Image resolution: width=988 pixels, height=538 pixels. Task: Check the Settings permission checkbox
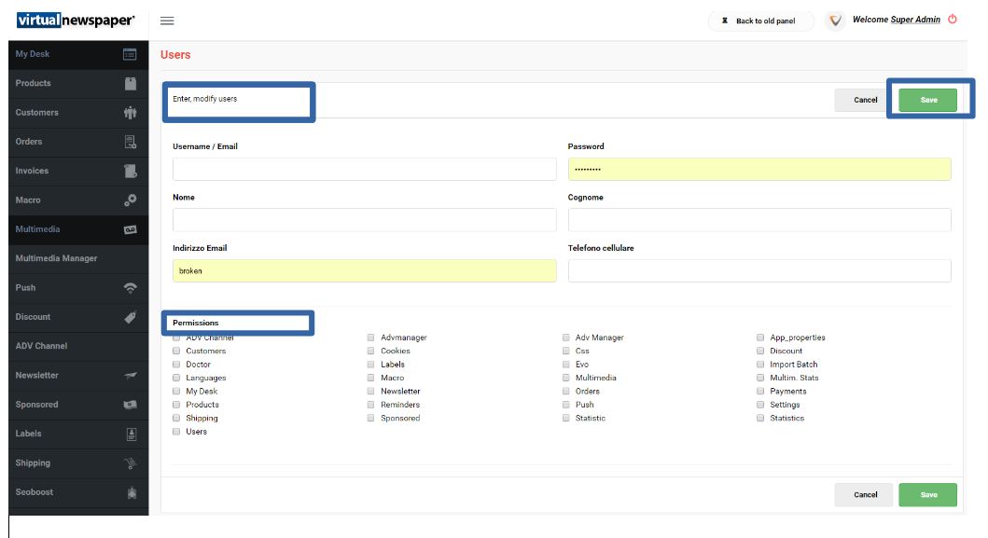(760, 405)
